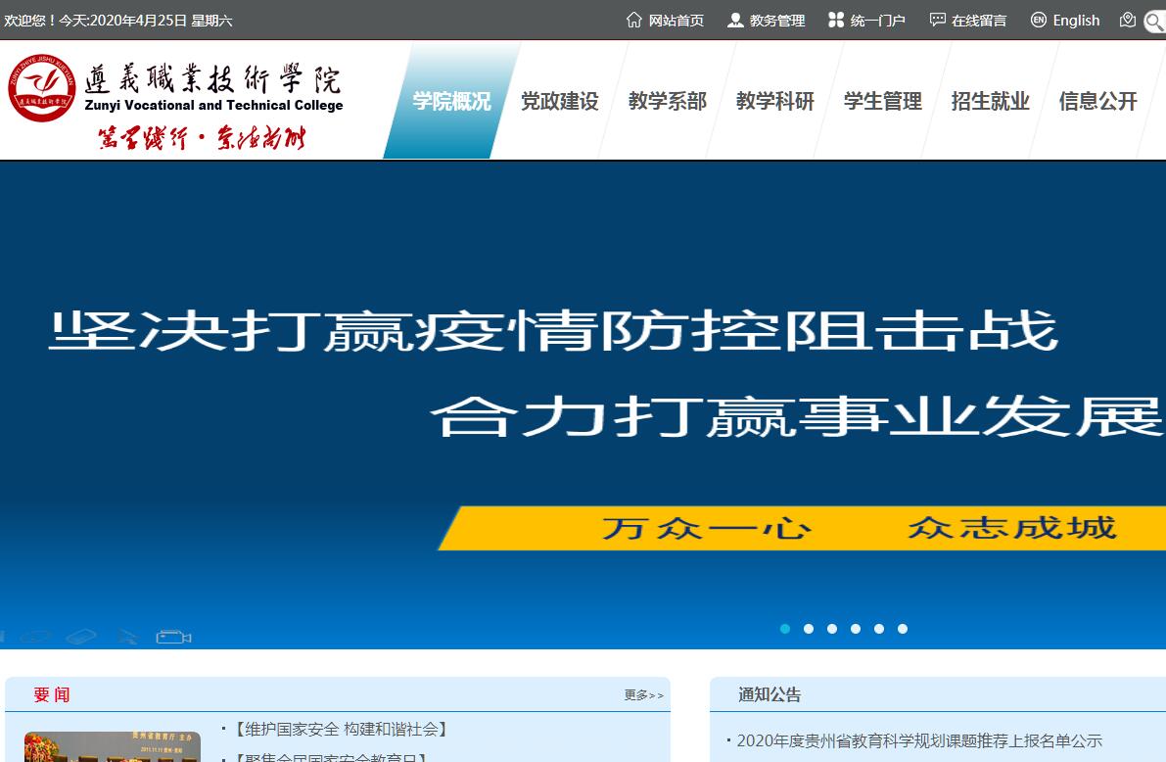Click the map location pin icon

1128,20
